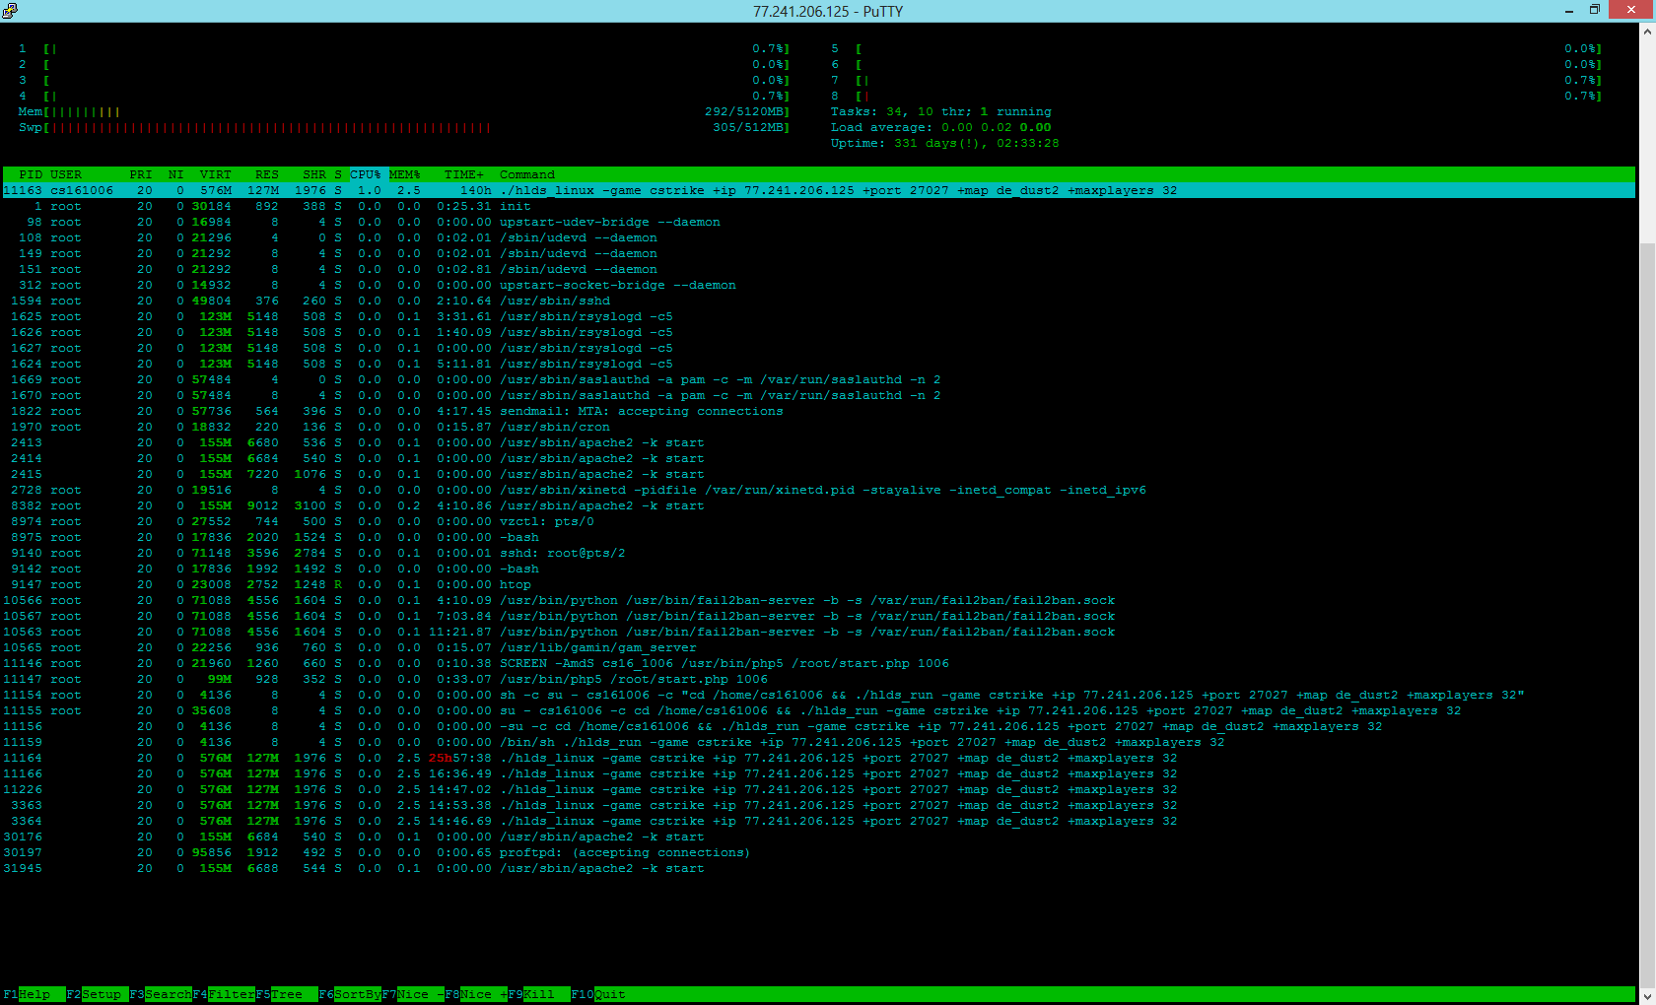Screen dimensions: 1656x1005
Task: Select process 11155 su - cs161006 row
Action: [x=818, y=710]
